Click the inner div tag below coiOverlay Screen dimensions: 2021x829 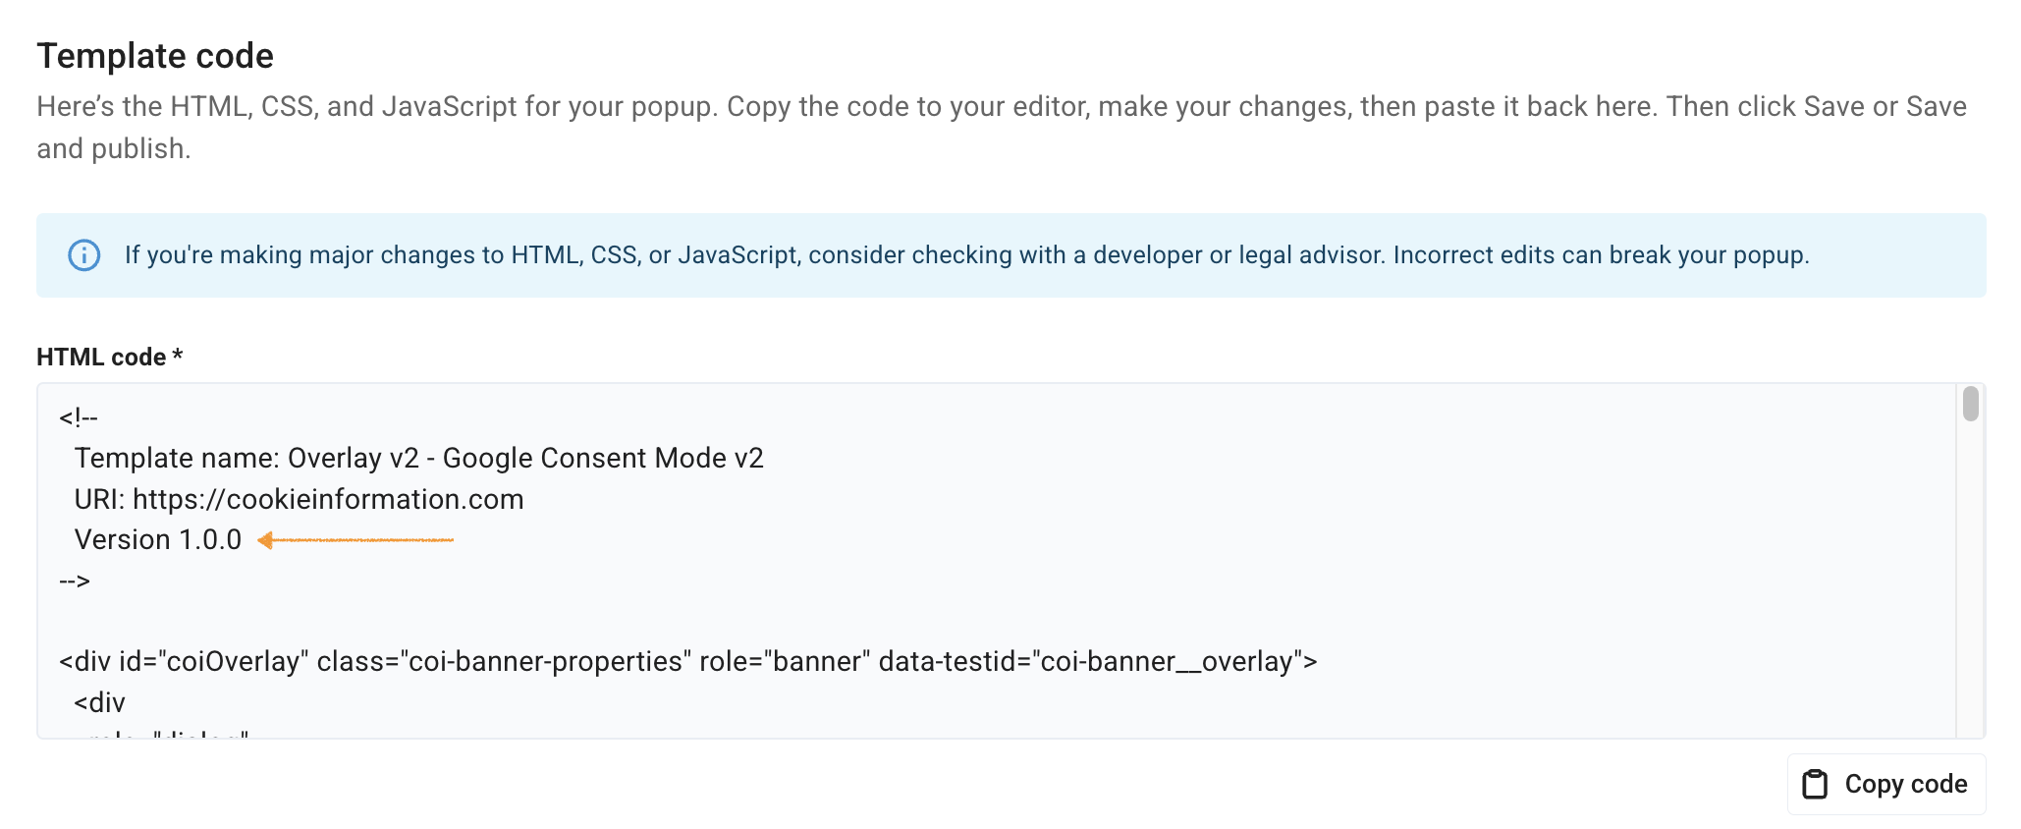(99, 701)
